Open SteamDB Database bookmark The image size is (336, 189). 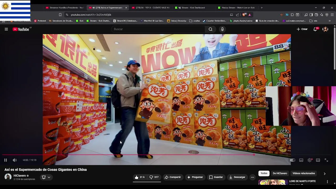tap(125, 21)
